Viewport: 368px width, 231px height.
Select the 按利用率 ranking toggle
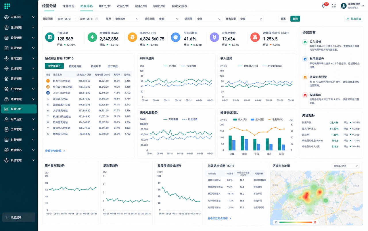[96, 66]
